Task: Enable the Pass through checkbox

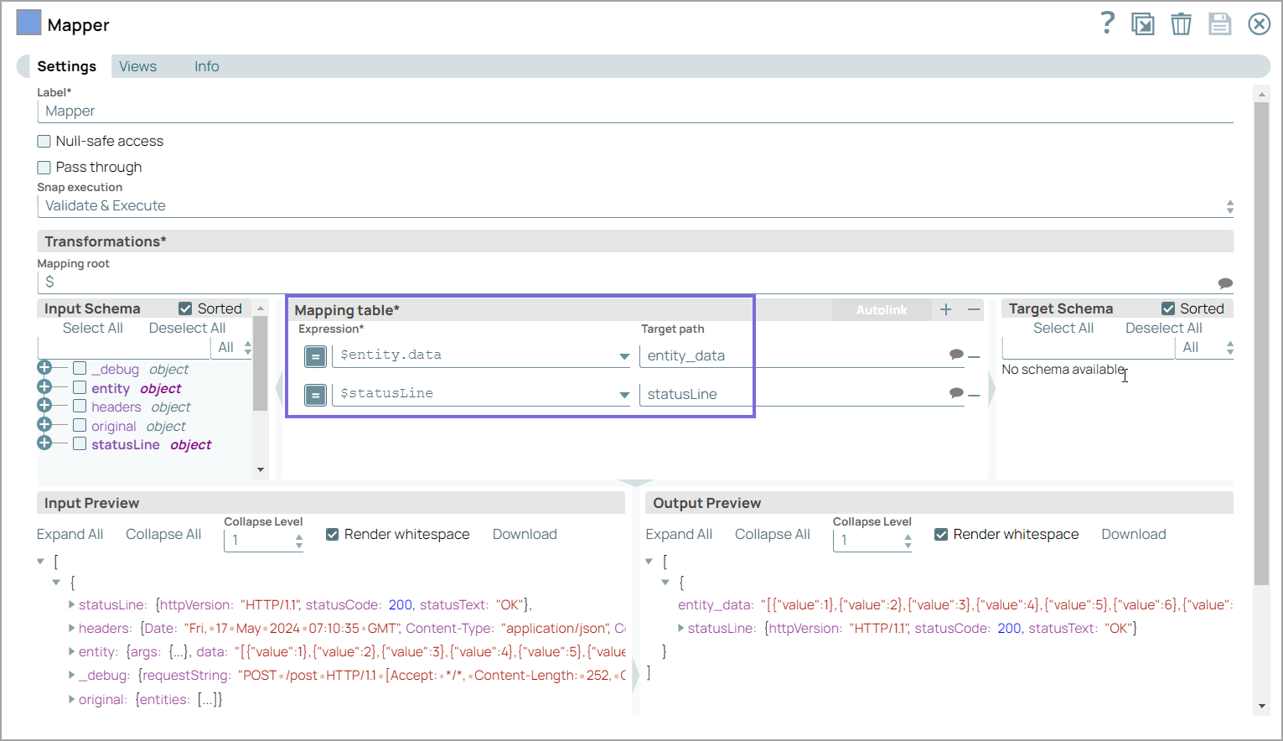Action: [x=44, y=168]
